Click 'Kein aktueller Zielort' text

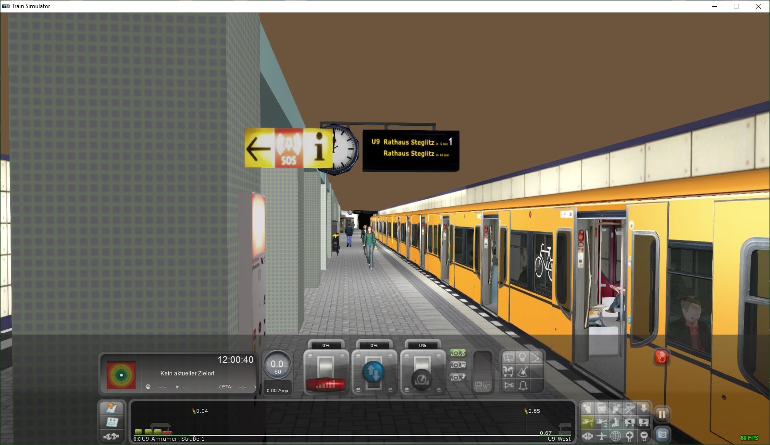point(187,373)
